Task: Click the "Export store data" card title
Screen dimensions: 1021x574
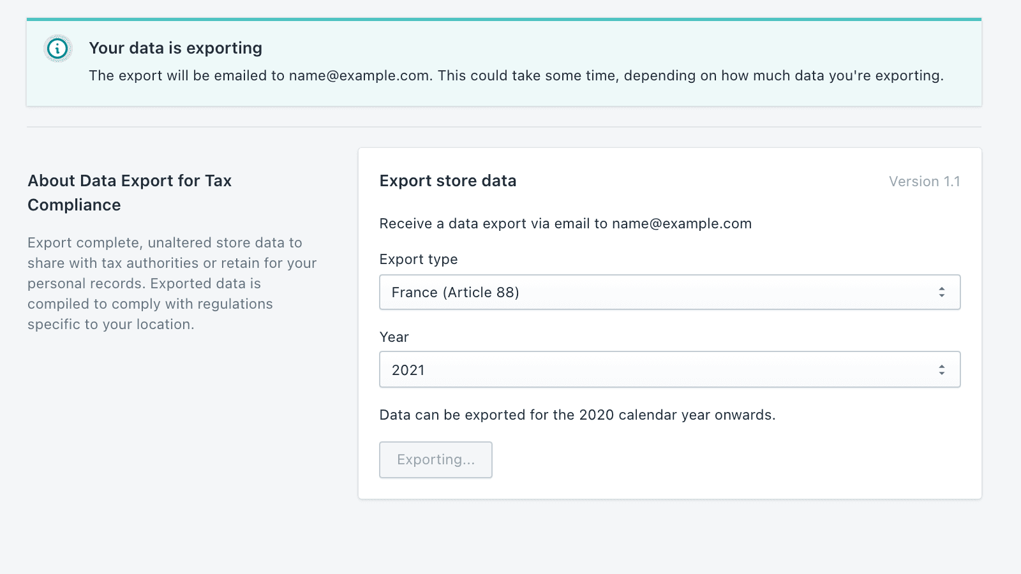Action: [x=447, y=181]
